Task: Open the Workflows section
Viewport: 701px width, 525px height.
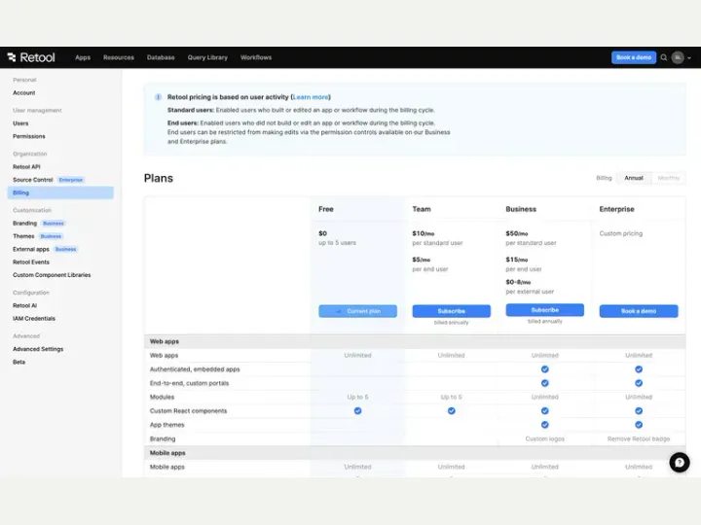Action: tap(256, 57)
